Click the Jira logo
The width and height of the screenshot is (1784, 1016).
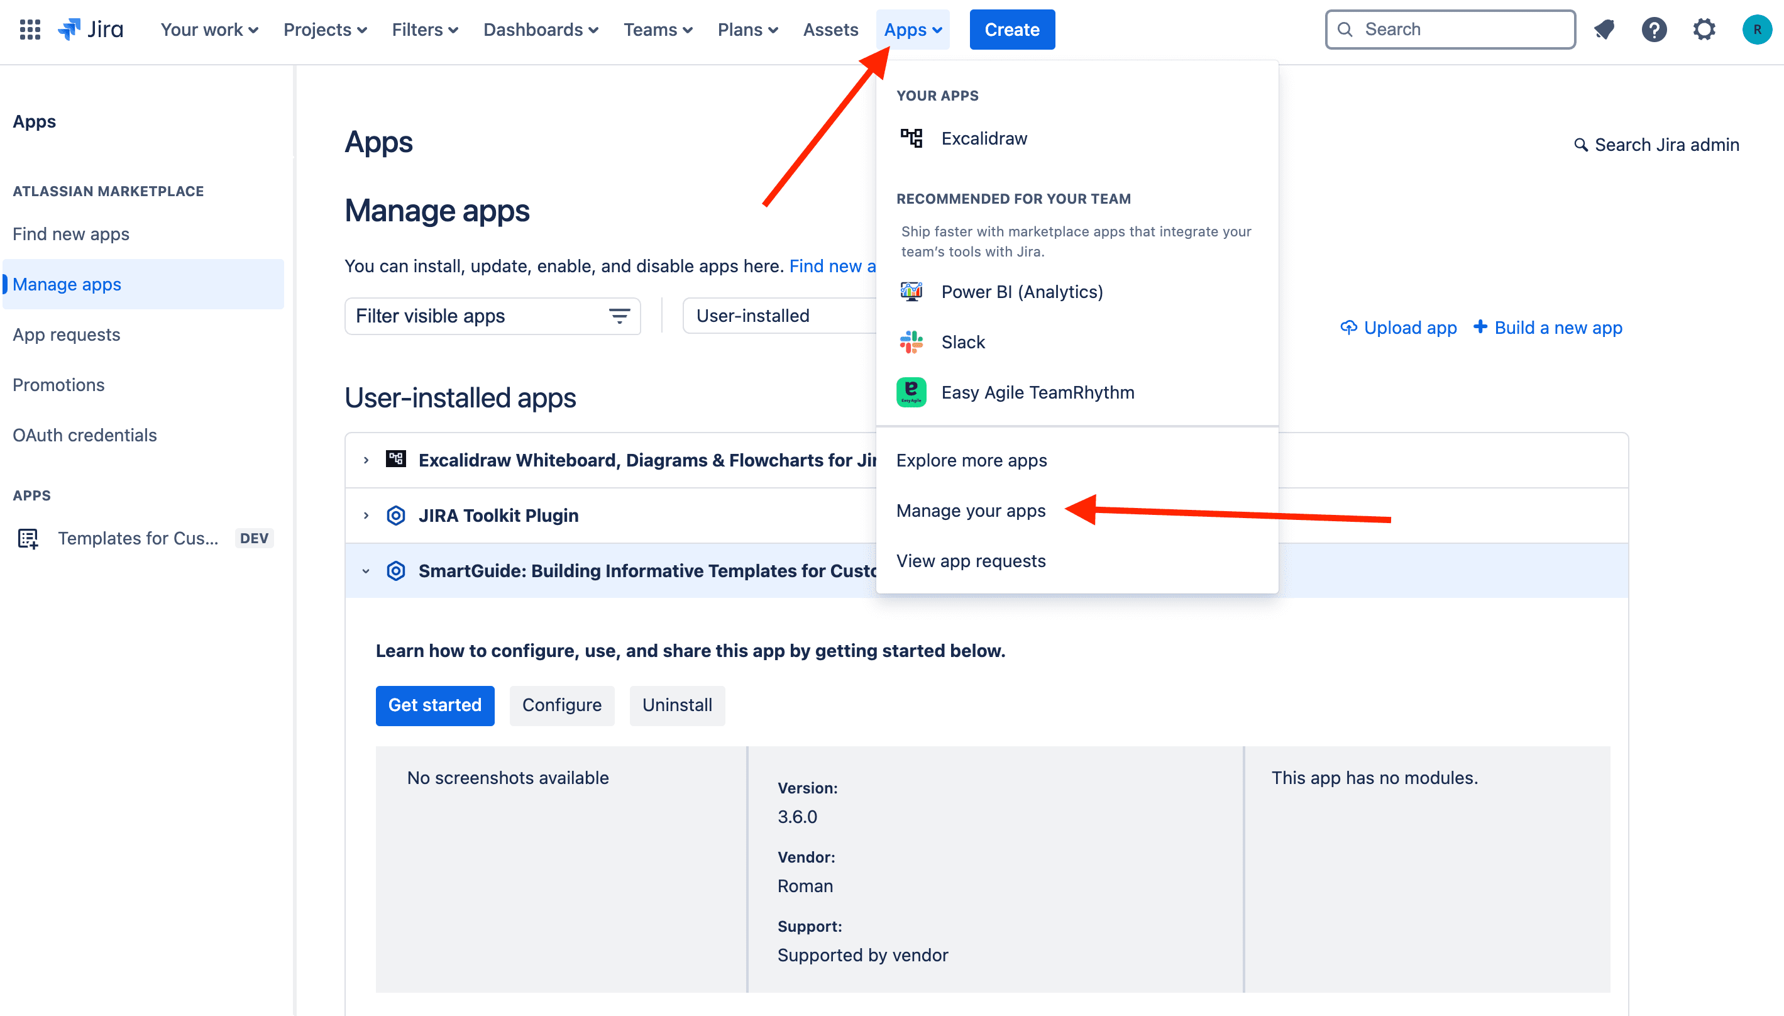click(x=91, y=30)
